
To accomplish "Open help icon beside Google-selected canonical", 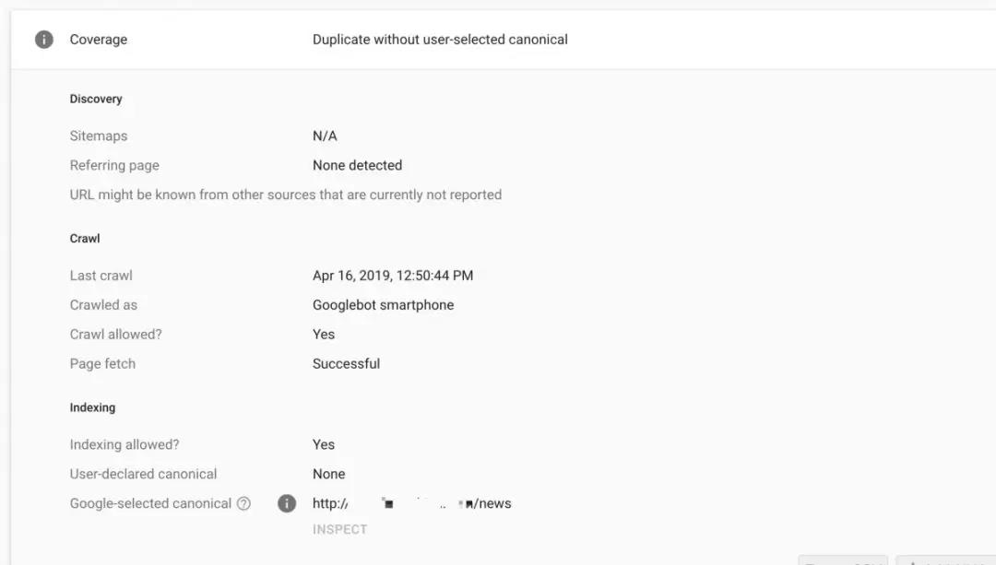I will (x=243, y=503).
